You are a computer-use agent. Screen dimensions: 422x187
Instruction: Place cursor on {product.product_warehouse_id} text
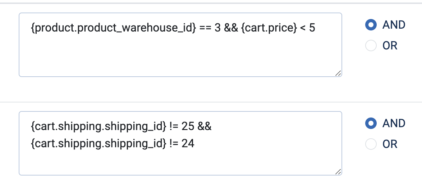pos(113,28)
